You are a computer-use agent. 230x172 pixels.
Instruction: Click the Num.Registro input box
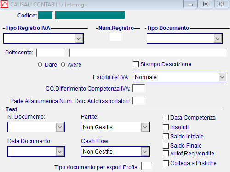coord(116,37)
